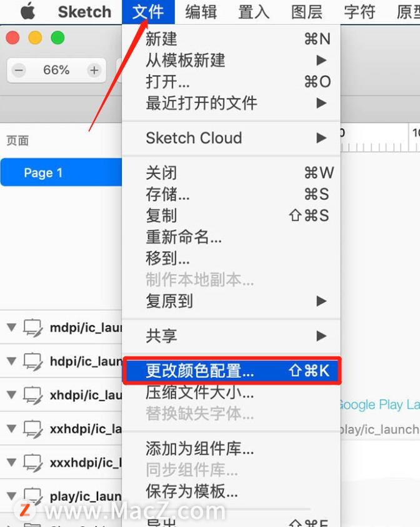Collapse the hdpi/ic_launcher artboard triangle
Image resolution: width=420 pixels, height=527 pixels.
pyautogui.click(x=11, y=362)
